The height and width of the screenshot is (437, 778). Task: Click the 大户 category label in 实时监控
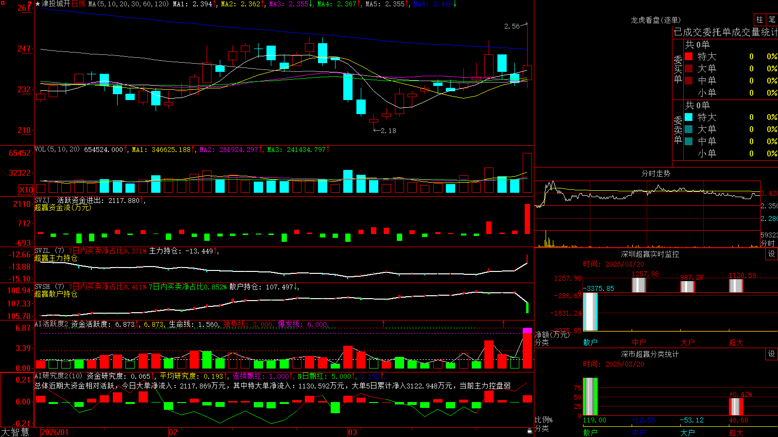coord(688,342)
